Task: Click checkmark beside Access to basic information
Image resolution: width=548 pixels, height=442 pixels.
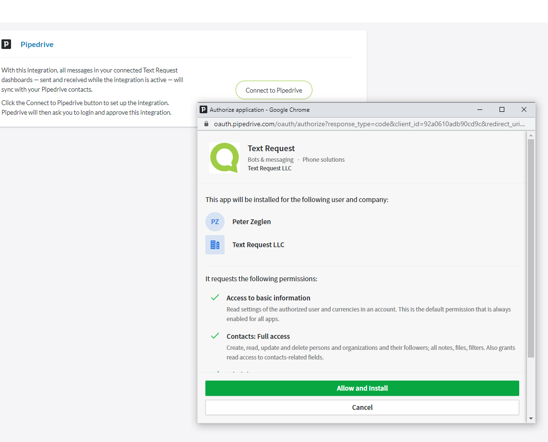Action: tap(215, 298)
